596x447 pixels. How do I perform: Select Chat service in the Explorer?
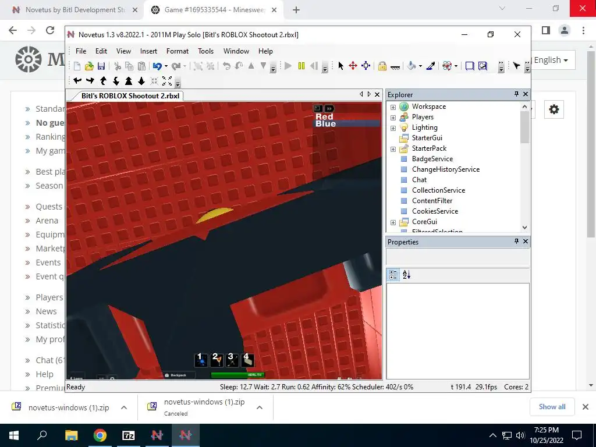[419, 180]
